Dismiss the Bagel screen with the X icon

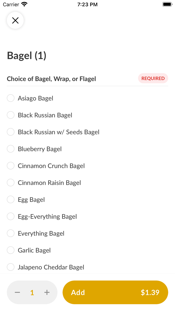coord(15,20)
